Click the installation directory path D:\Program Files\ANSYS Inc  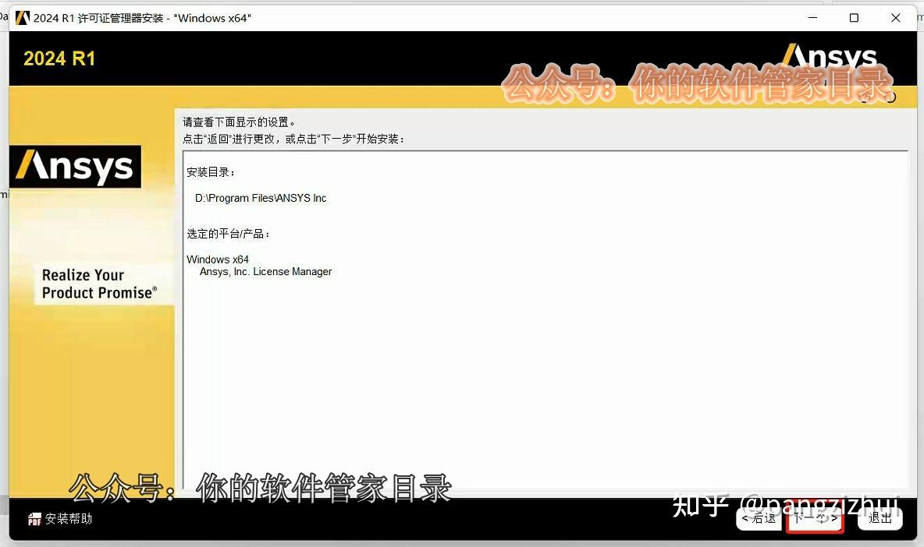point(260,198)
